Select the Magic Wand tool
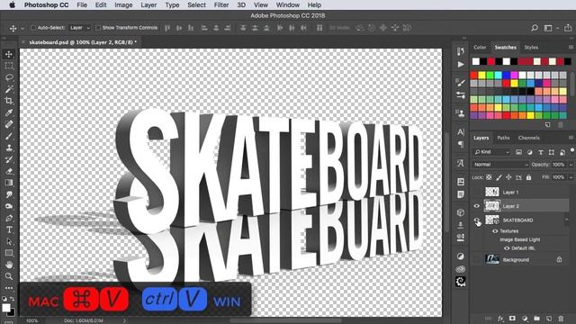Screen dimensions: 576x324 tap(9, 89)
